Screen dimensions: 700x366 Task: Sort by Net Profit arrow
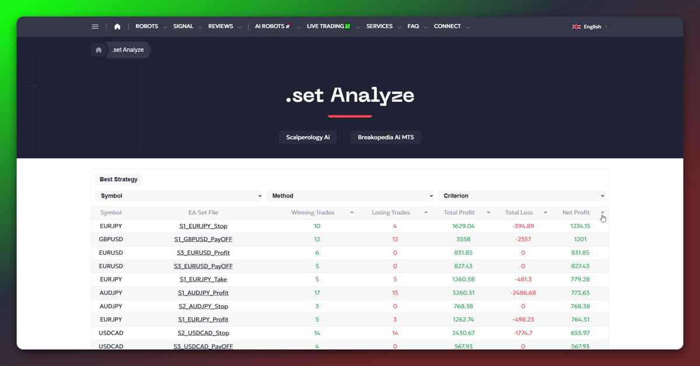click(x=603, y=213)
